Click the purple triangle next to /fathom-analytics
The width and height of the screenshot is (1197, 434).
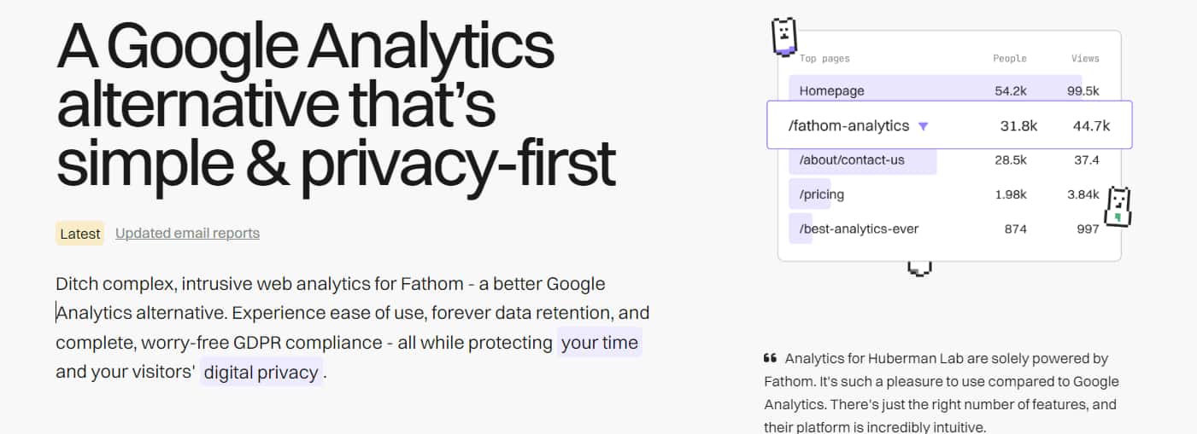click(x=923, y=126)
